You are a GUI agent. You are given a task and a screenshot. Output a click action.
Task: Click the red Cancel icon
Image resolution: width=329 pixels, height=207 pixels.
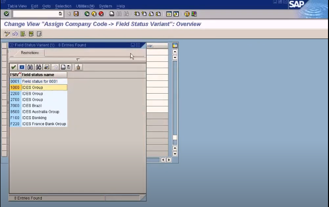tap(101, 14)
